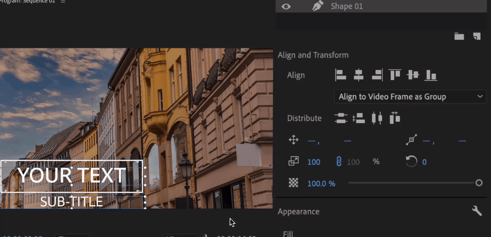Screen dimensions: 491x237
Task: Click the Distribute label
Action: click(304, 118)
